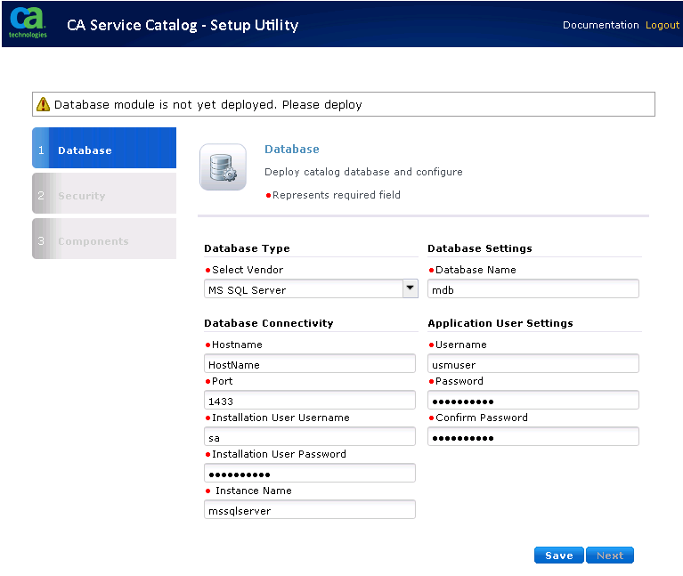The image size is (683, 576).
Task: Click the database gear icon
Action: point(223,166)
